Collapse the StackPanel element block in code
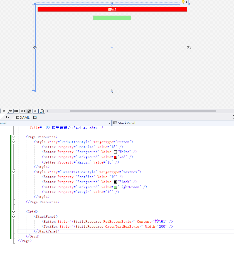The width and height of the screenshot is (234, 260). pyautogui.click(x=13, y=217)
